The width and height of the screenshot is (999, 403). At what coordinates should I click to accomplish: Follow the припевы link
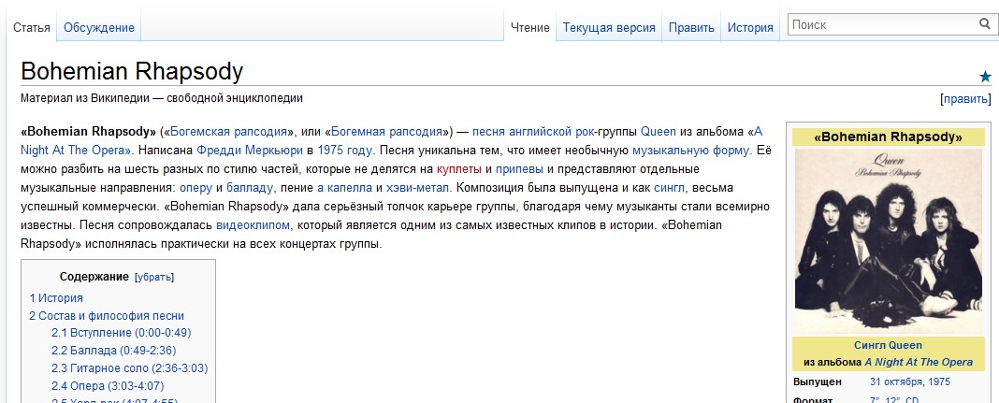[519, 169]
